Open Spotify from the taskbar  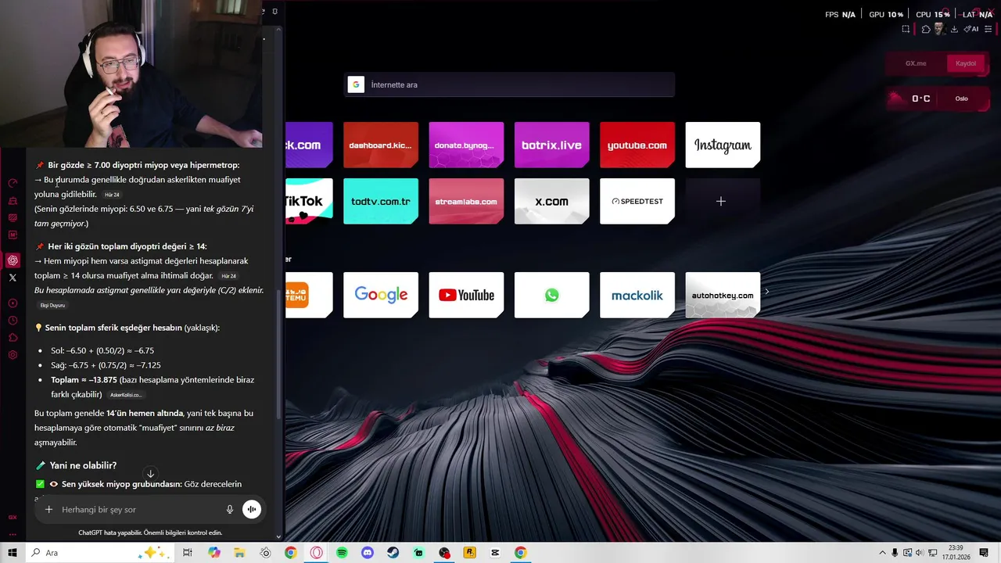[342, 553]
